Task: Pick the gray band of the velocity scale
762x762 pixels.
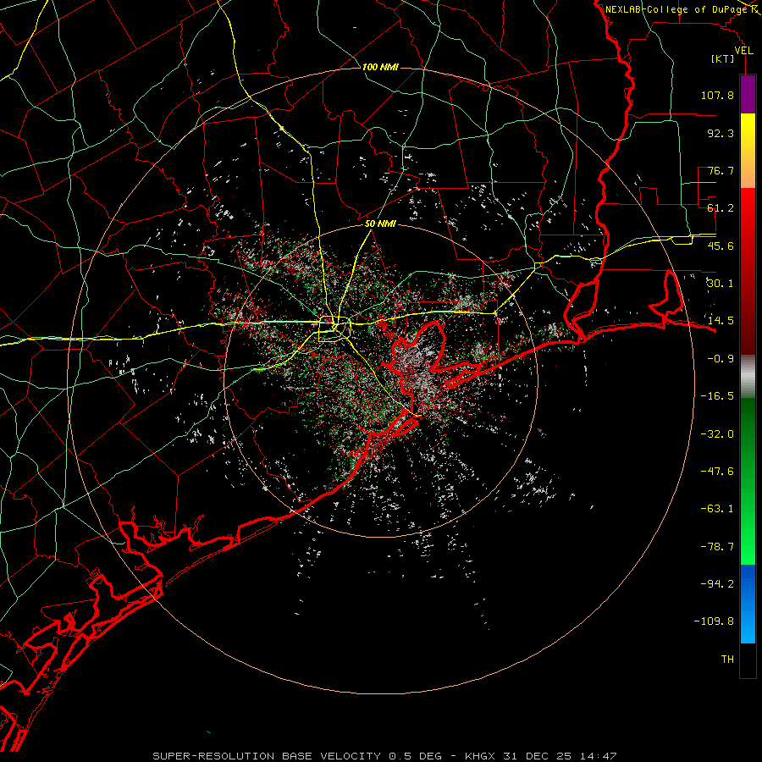Action: (x=748, y=377)
